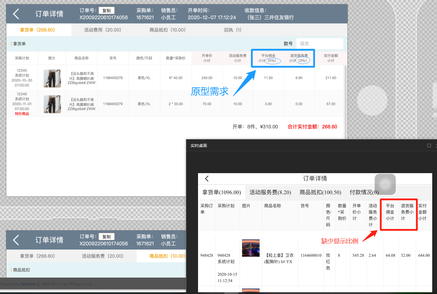The image size is (437, 294).
Task: Switch to 商品抵扣(100.50) tab in 实时桌面
Action: point(320,192)
